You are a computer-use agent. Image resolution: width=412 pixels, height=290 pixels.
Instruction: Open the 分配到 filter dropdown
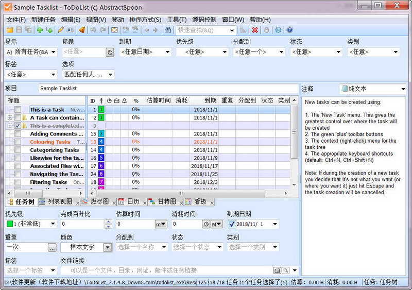click(281, 52)
